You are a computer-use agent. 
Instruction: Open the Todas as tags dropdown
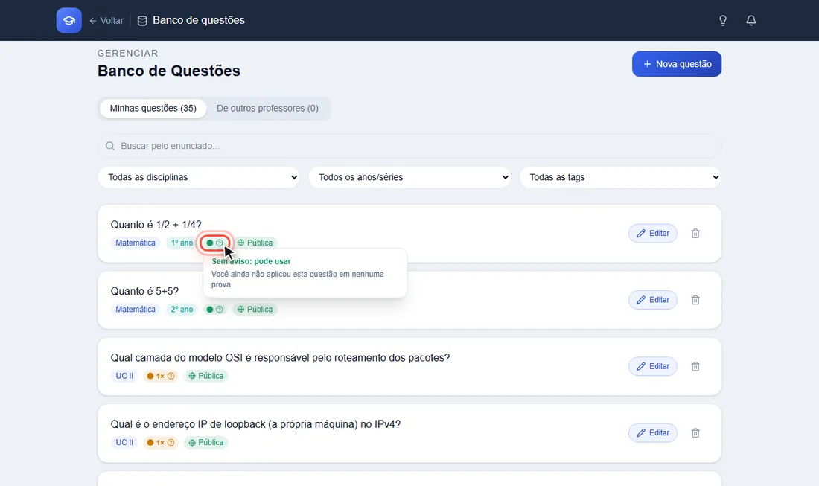(620, 177)
